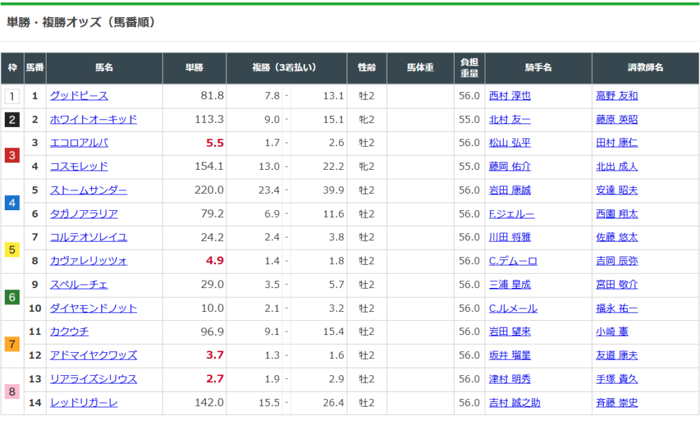Click the pink frame 8 badge
This screenshot has height=421, width=700.
[x=12, y=391]
